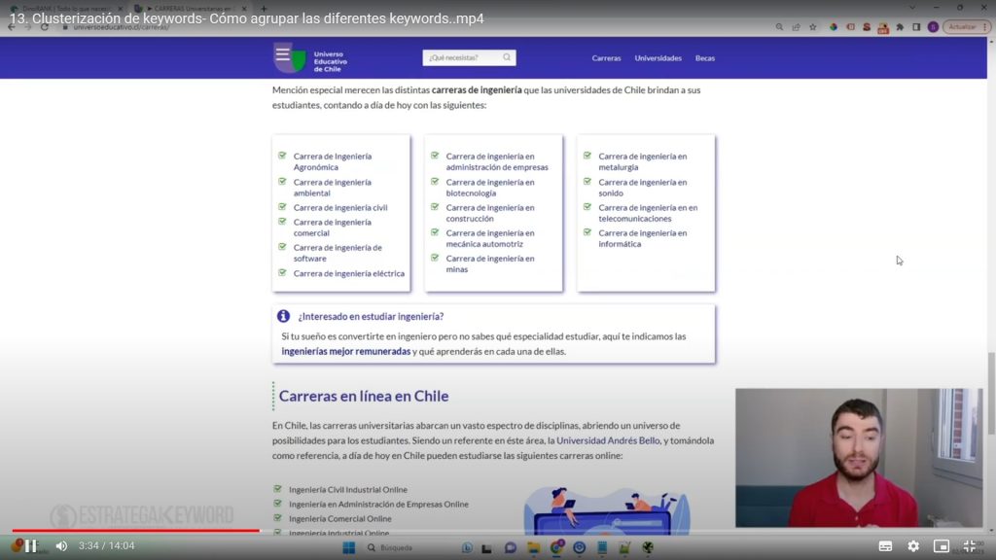Click check icon beside ingeniería en construcción

tap(435, 207)
